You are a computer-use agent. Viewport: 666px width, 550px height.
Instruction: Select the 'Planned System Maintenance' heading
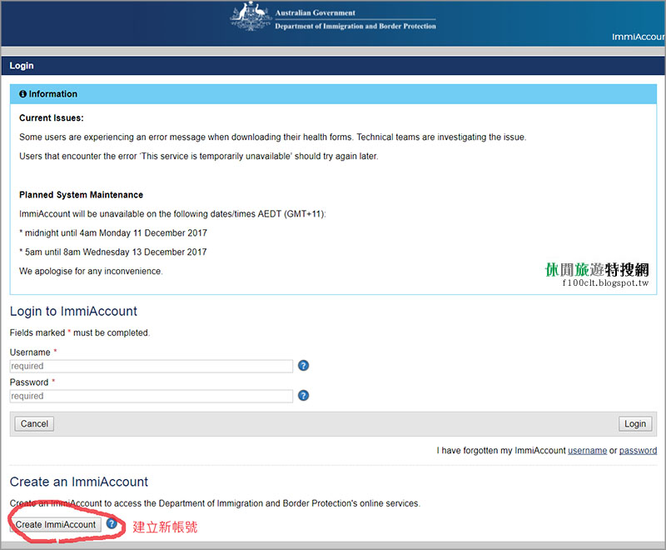81,195
